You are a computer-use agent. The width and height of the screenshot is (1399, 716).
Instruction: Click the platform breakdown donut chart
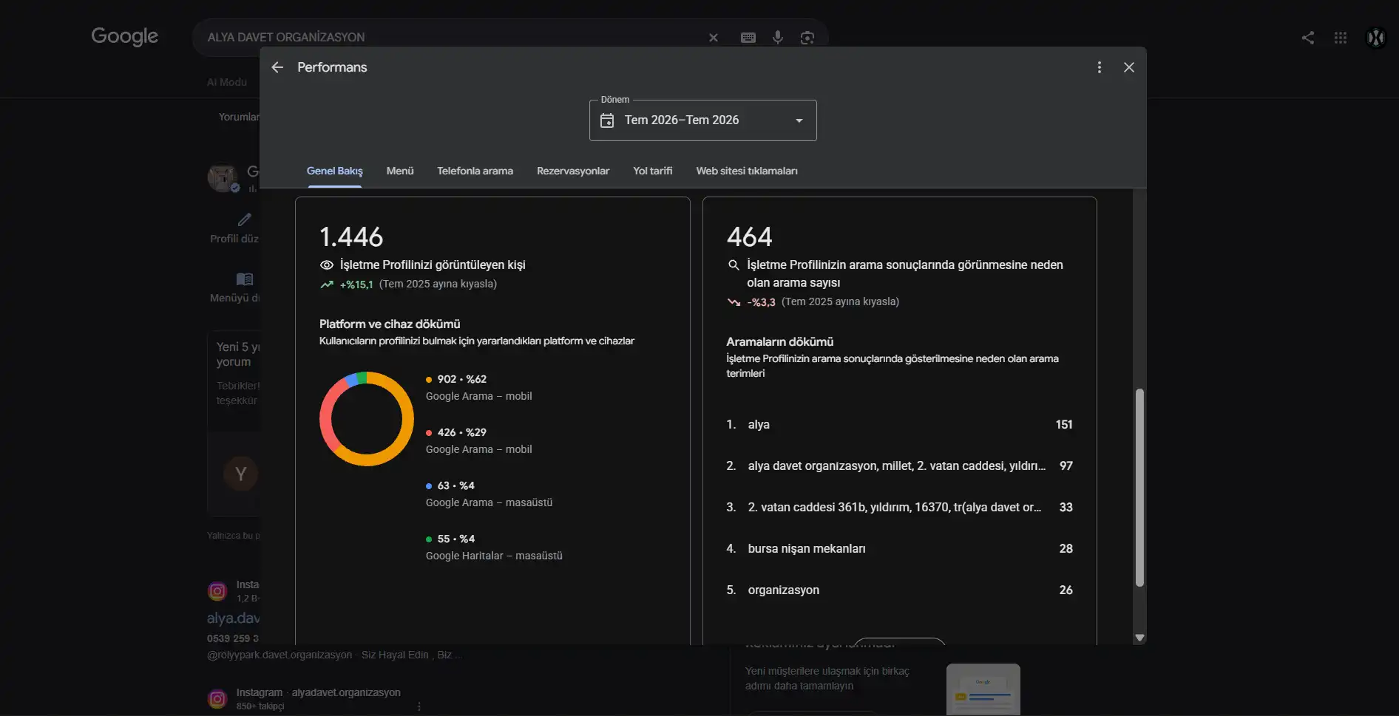(367, 419)
